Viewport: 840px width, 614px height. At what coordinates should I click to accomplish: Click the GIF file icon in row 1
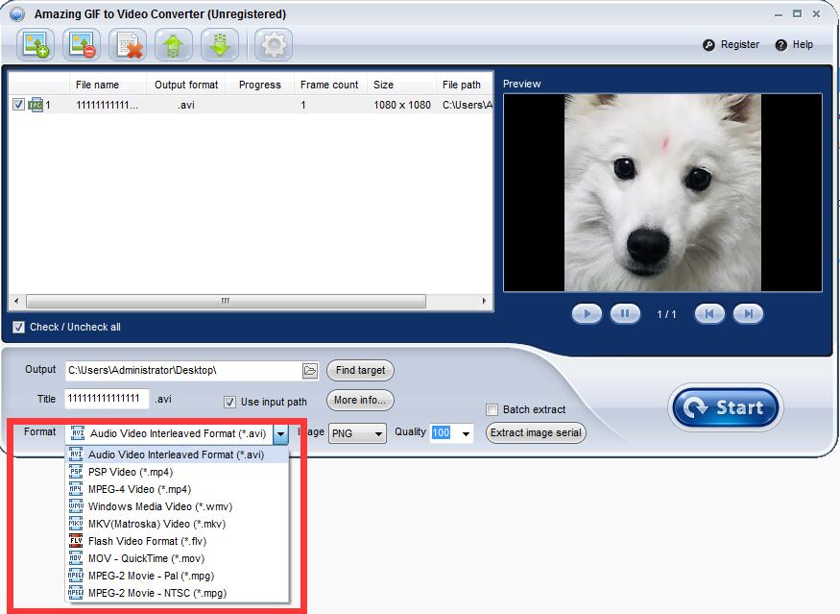tap(36, 105)
